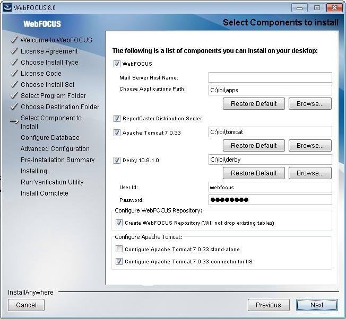Click the Password field
This screenshot has height=319, width=346.
pyautogui.click(x=270, y=200)
